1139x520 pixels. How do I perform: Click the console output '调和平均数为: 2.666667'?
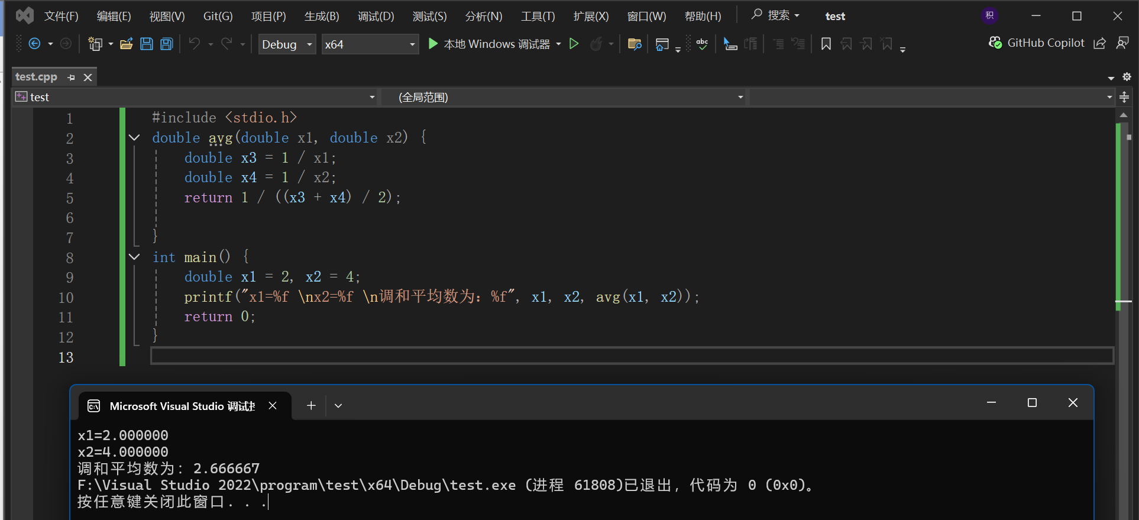[169, 469]
